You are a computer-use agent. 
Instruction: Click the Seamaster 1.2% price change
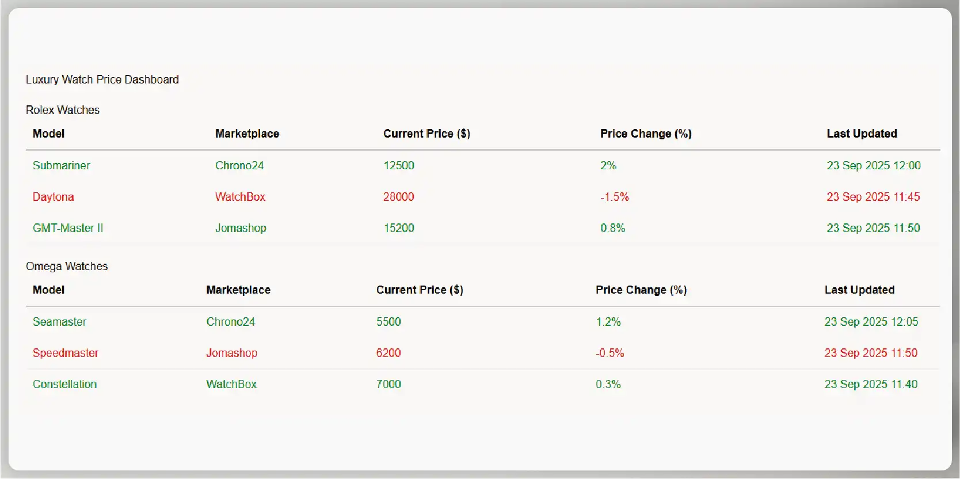(x=608, y=322)
